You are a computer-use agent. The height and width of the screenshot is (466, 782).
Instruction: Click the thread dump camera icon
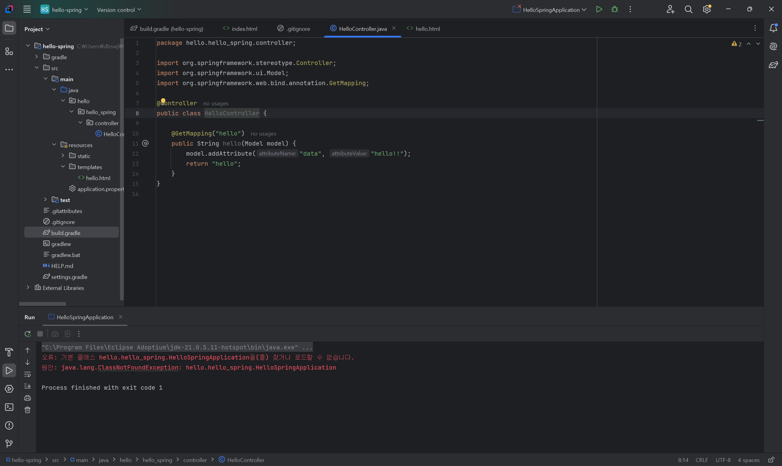[x=55, y=334]
